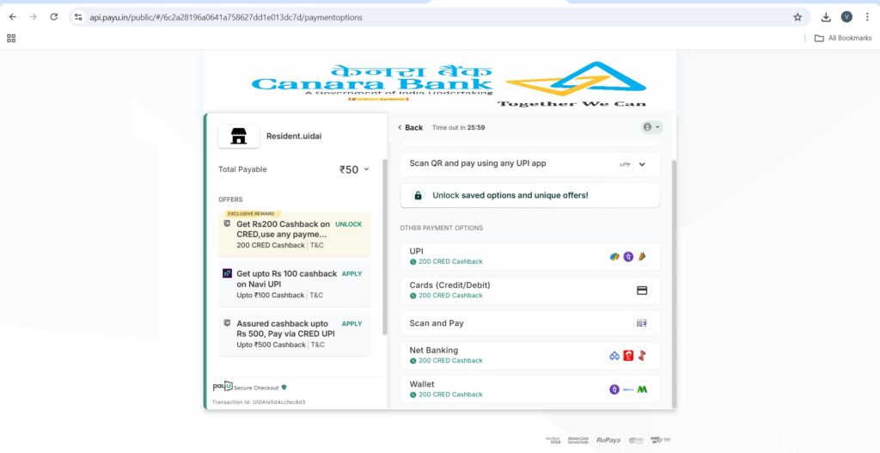Open T&C for 200 CRED Cashback offer

coord(316,245)
